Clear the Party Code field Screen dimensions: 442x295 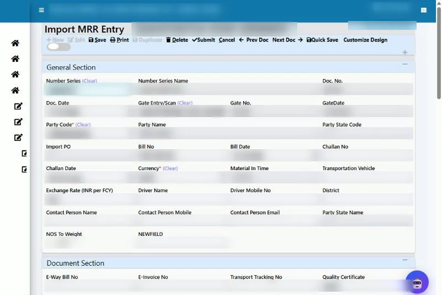[x=83, y=124]
